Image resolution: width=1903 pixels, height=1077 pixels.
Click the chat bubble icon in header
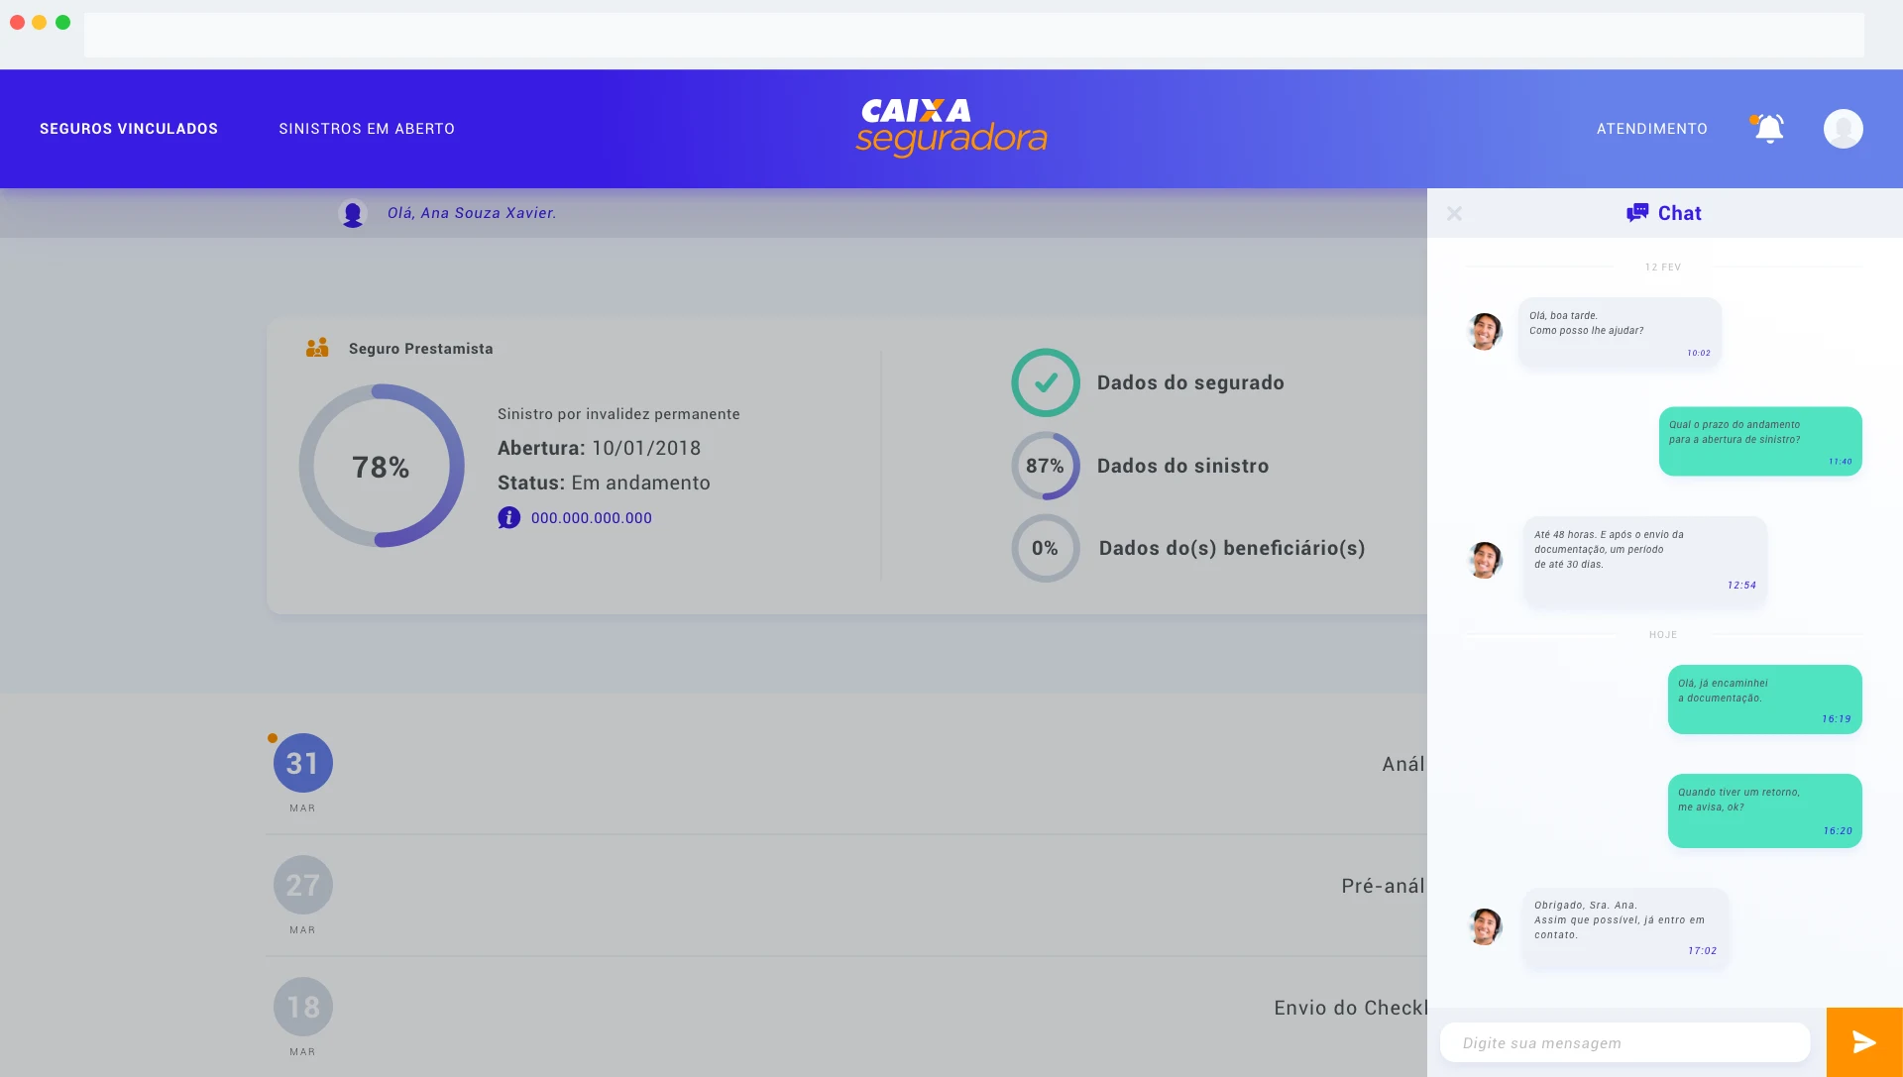pos(1637,213)
